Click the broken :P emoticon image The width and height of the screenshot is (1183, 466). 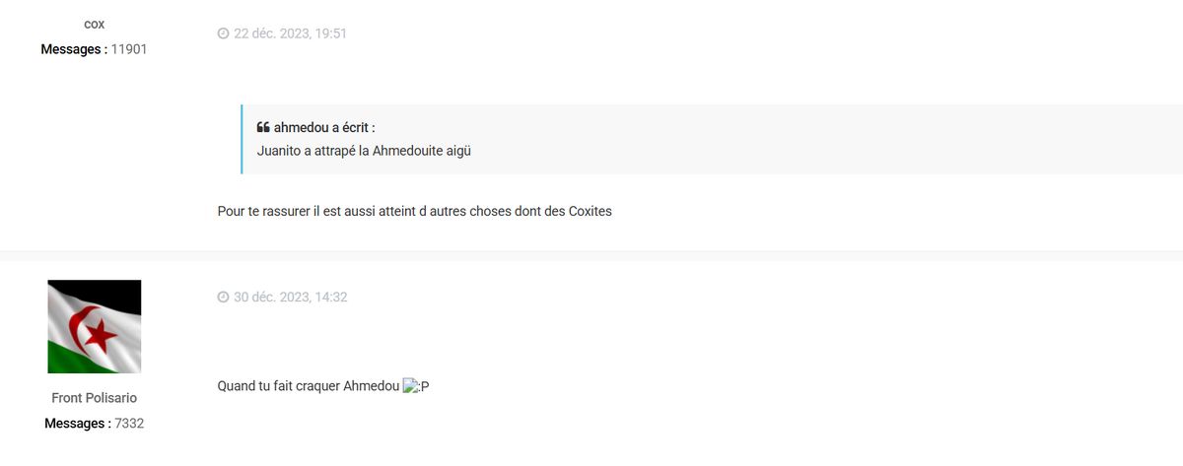[x=411, y=386]
